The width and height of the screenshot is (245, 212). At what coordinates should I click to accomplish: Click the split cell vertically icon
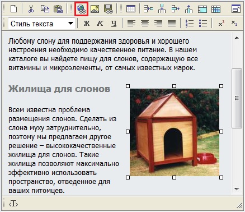(162, 8)
